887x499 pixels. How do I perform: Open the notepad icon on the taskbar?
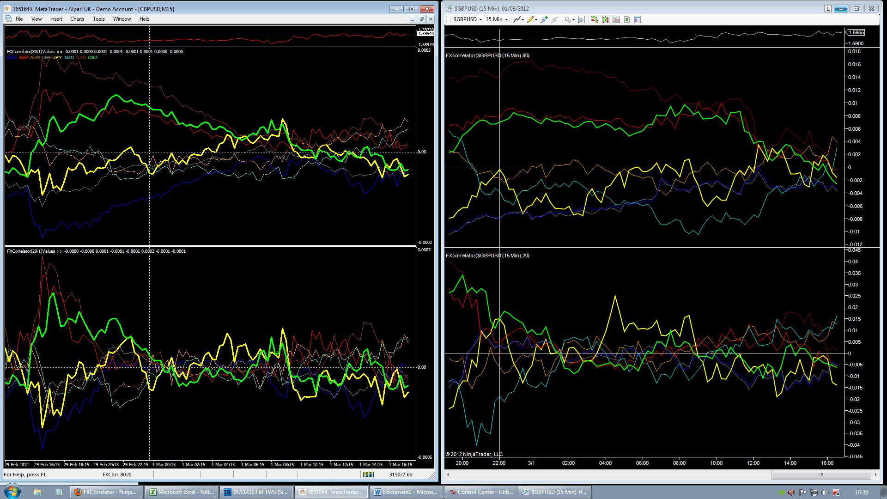coord(59,492)
